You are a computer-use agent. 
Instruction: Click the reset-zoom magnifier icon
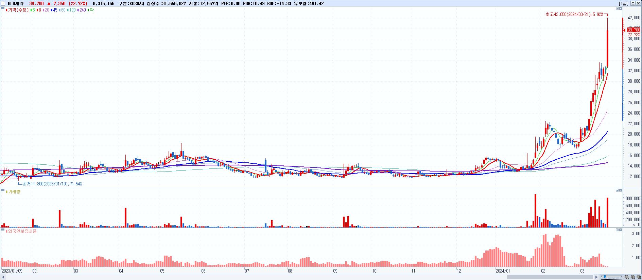coord(638,277)
